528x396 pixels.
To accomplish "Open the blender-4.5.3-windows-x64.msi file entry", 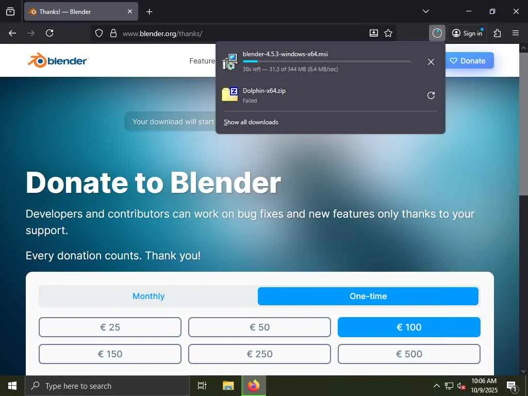I will pyautogui.click(x=331, y=62).
